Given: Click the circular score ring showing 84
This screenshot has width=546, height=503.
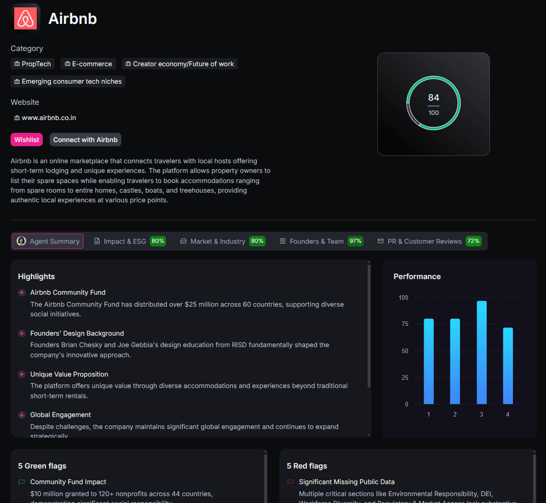Looking at the screenshot, I should (x=433, y=104).
